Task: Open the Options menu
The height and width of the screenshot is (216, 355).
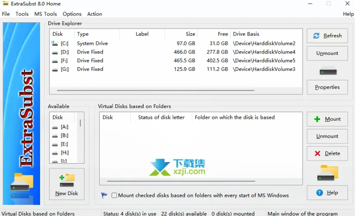Action: click(72, 14)
